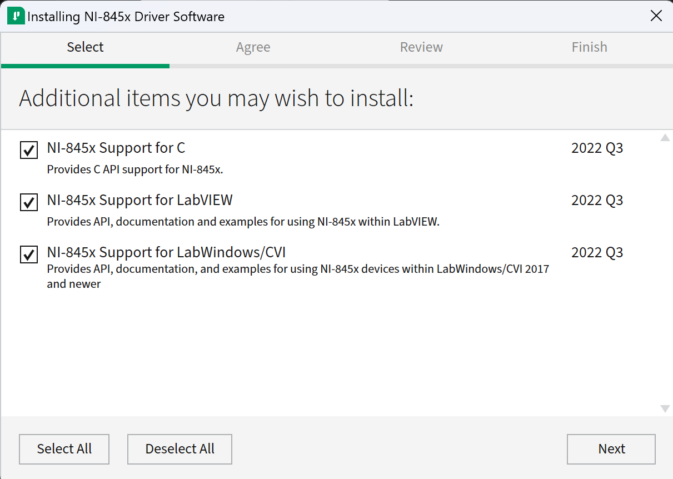The height and width of the screenshot is (479, 673).
Task: Select the 'NI-845x Support for LabVIEW' title
Action: coord(140,200)
